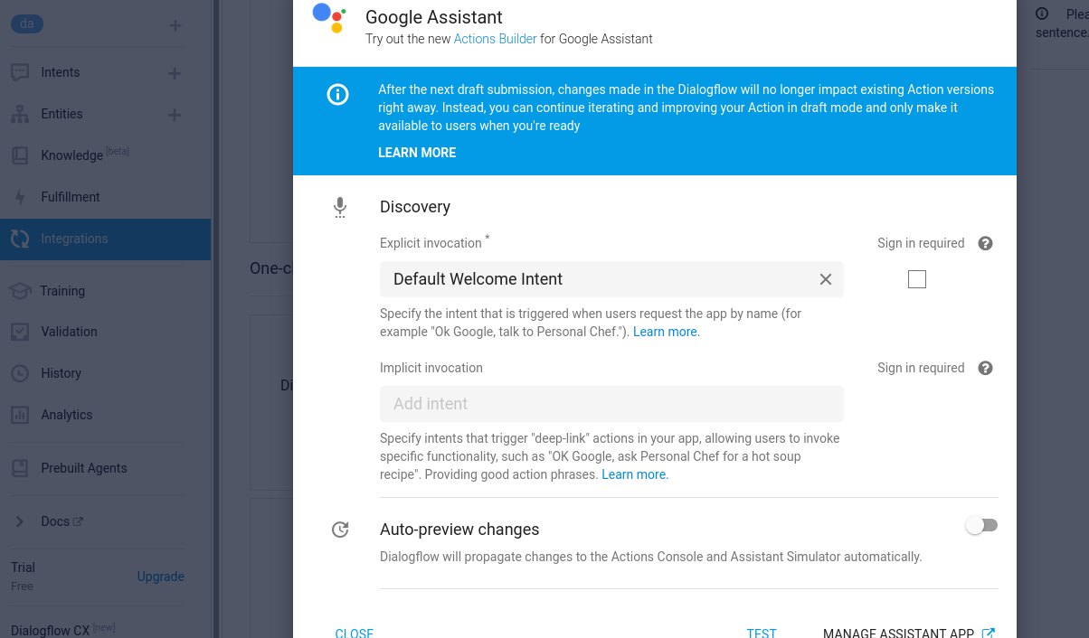The width and height of the screenshot is (1089, 638).
Task: Add a new entity with the plus icon
Action: 174,114
